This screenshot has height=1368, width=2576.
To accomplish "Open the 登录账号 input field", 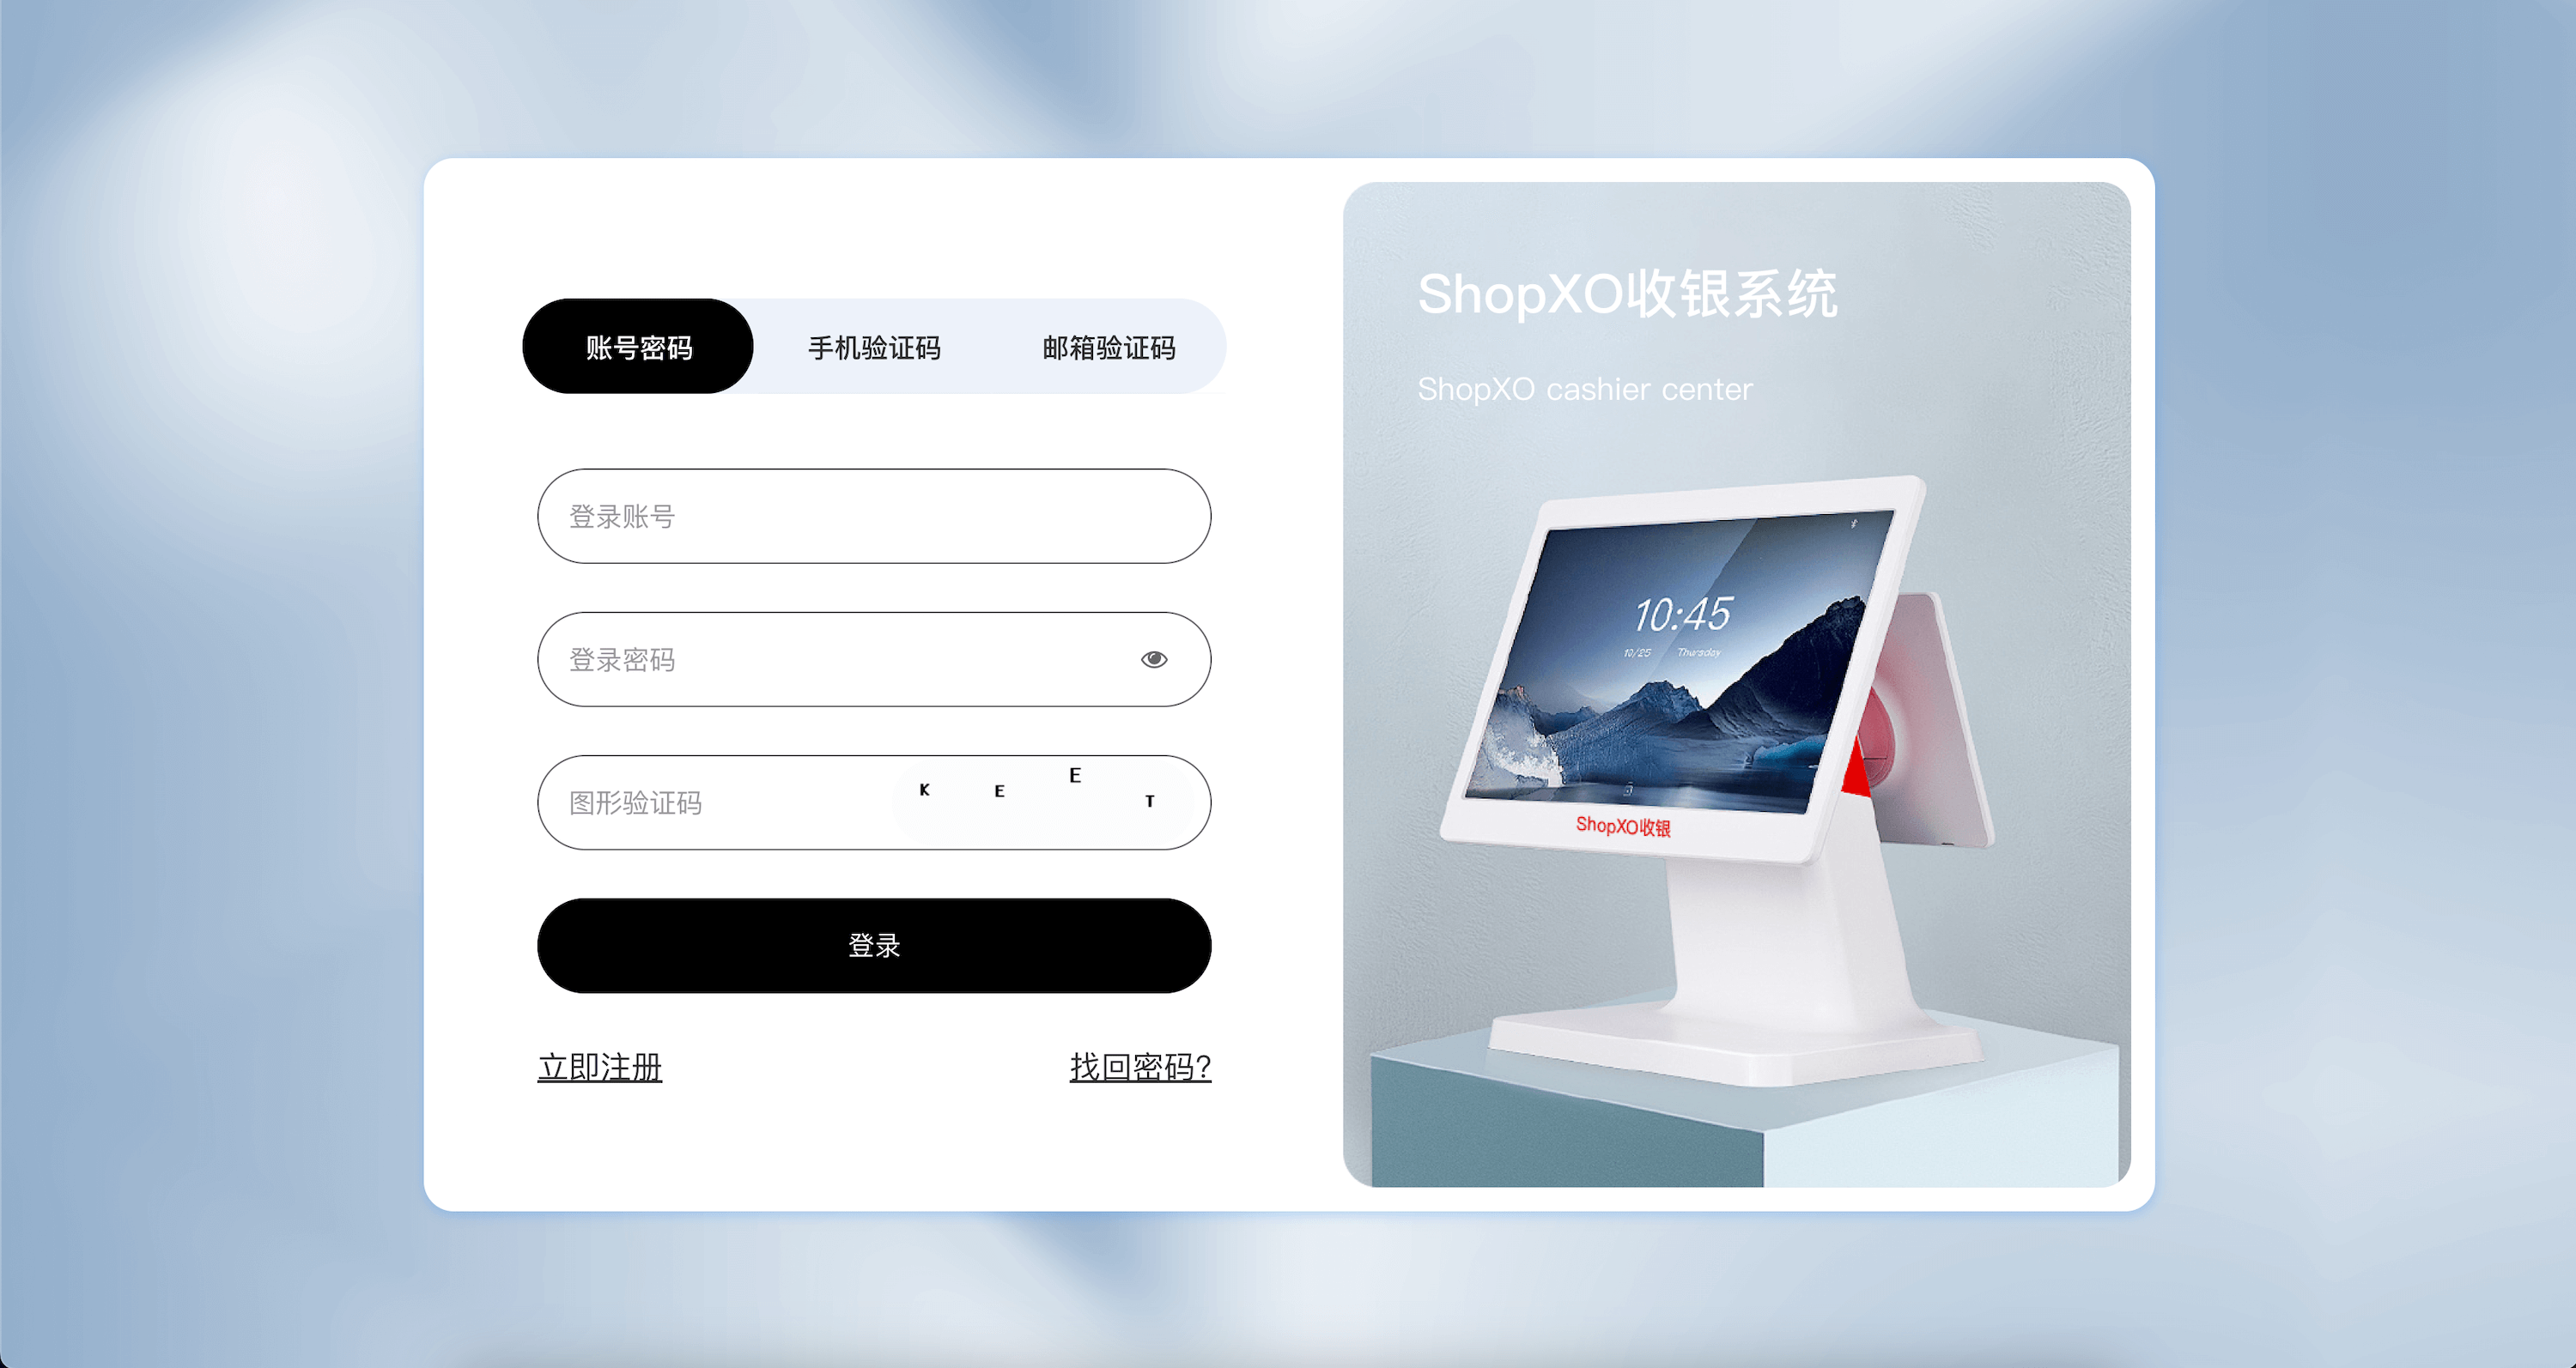I will tap(872, 516).
